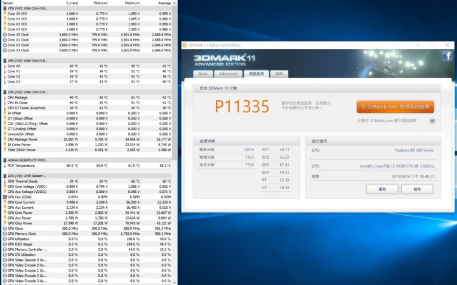Select the GPU Video Decode 0 usage icon
Screen dimensions: 457x285
pyautogui.click(x=4, y=260)
